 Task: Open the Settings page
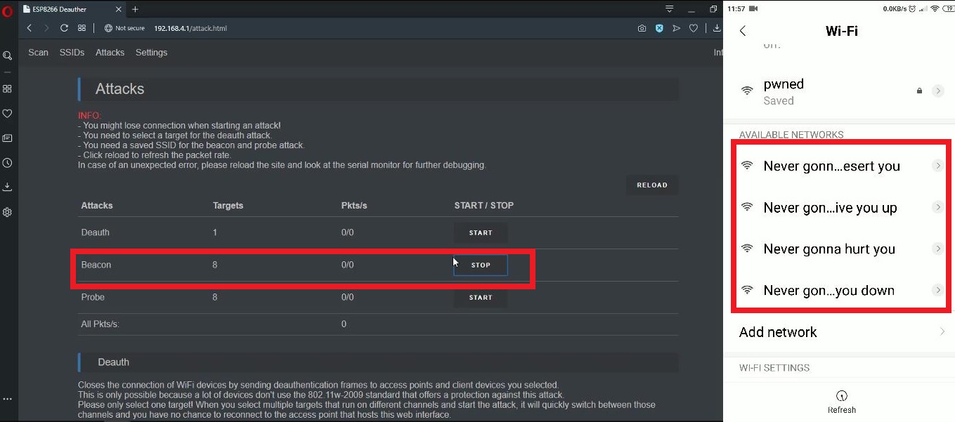pos(151,53)
